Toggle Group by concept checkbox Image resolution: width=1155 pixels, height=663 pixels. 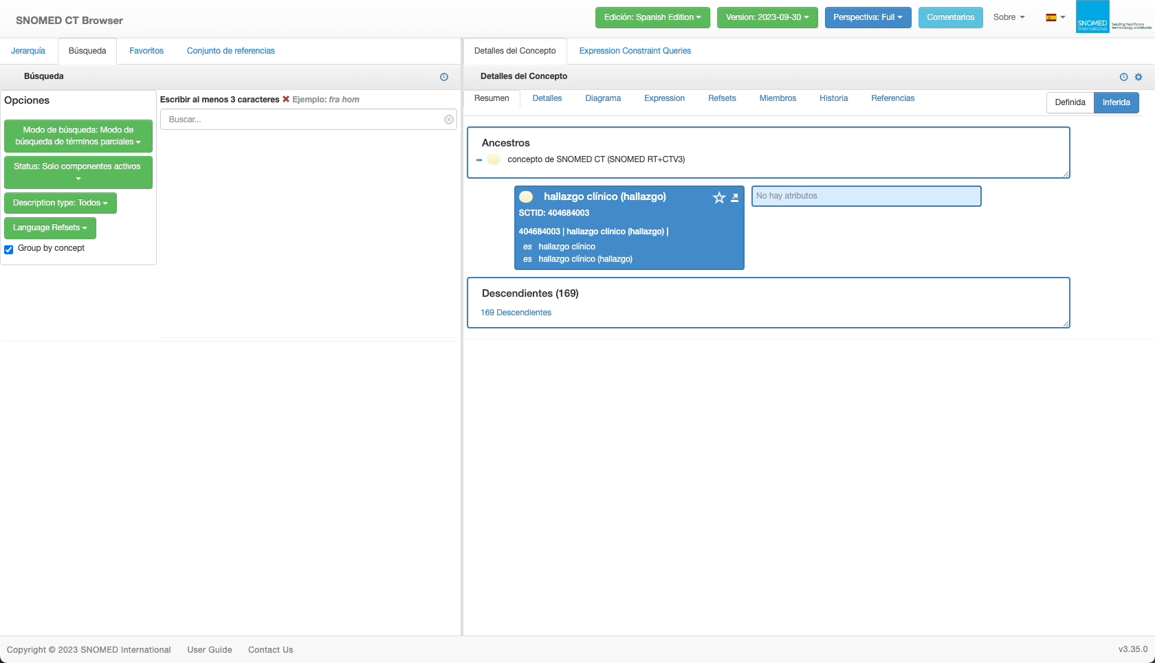[9, 249]
